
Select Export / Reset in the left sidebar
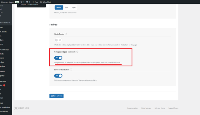pos(5,23)
